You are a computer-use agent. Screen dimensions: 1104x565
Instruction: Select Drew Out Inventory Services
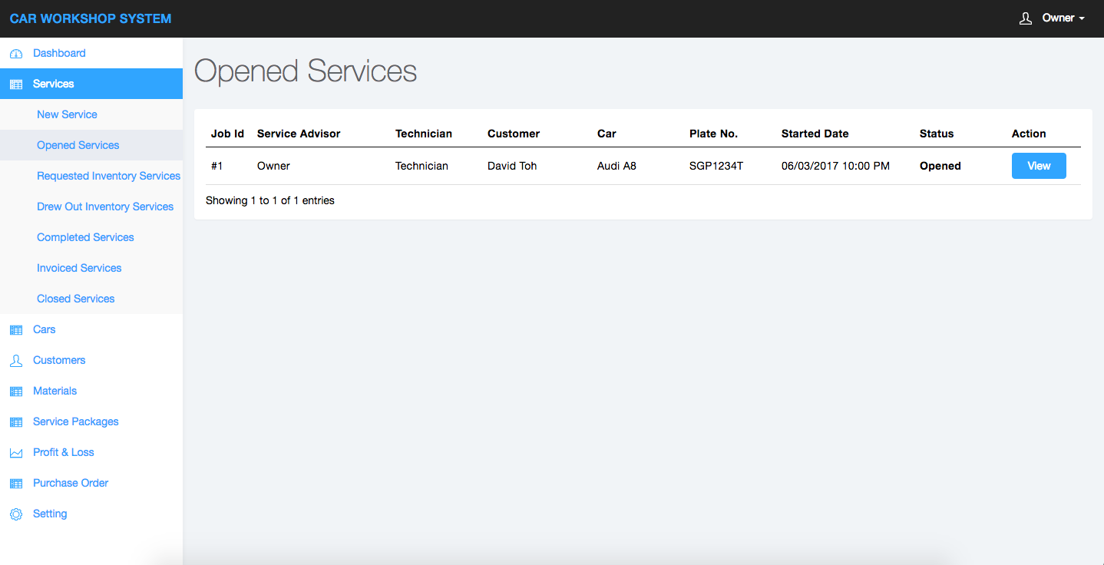pos(105,207)
